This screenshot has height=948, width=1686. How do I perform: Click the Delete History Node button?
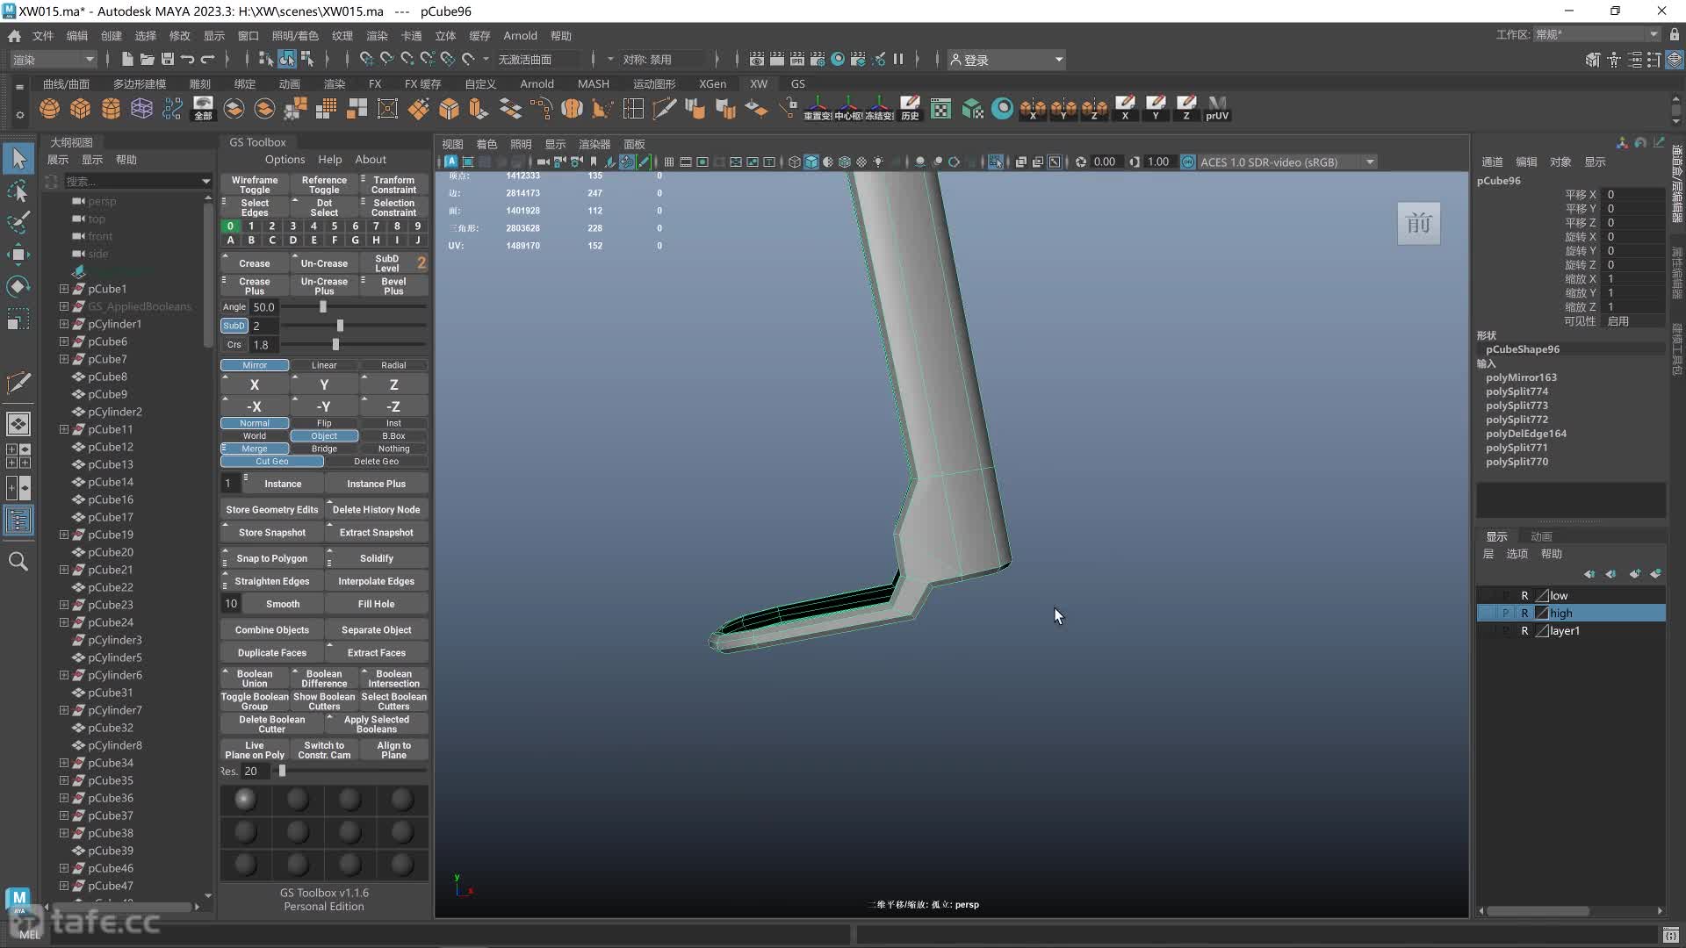(377, 510)
